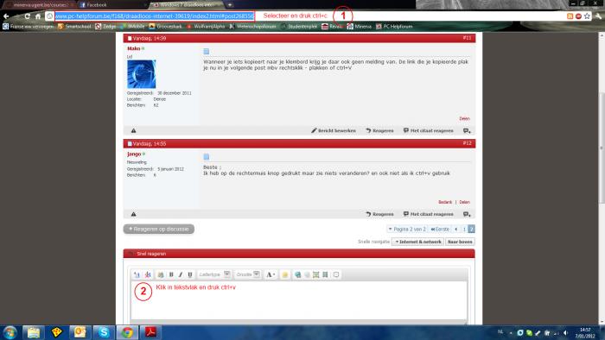The height and width of the screenshot is (340, 605).
Task: Bookmark page with the star icon
Action: click(587, 16)
